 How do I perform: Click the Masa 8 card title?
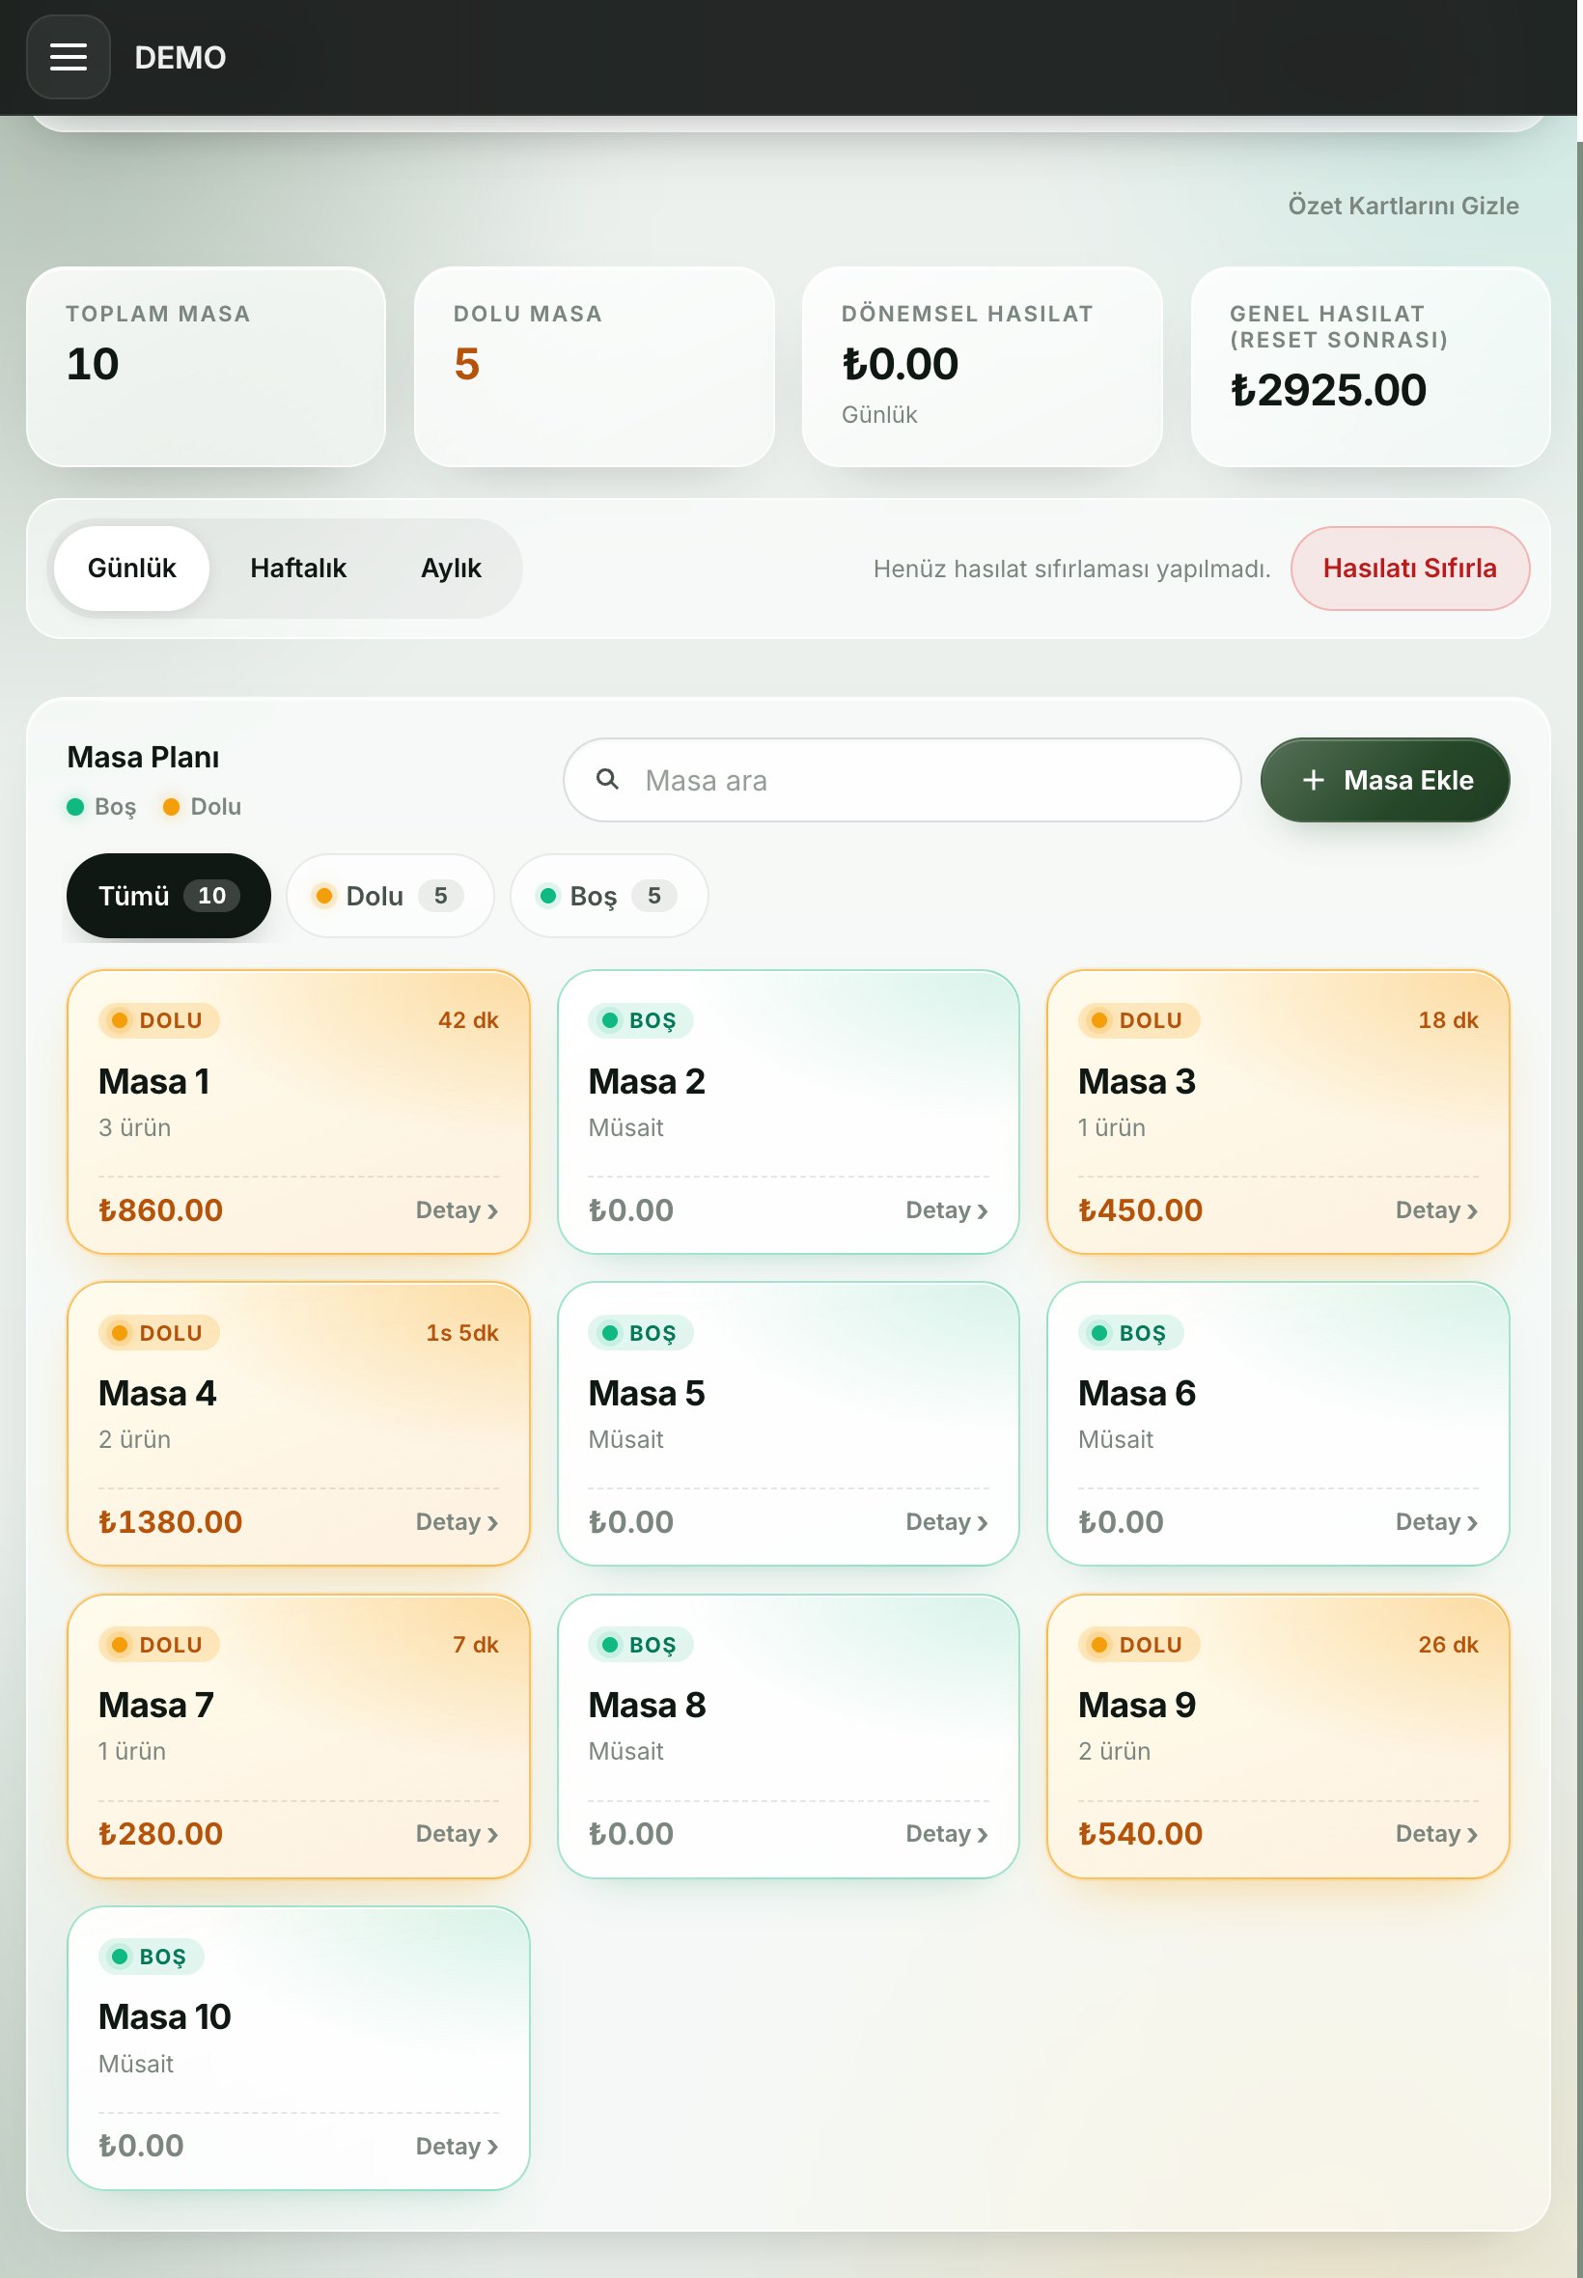coord(647,1705)
